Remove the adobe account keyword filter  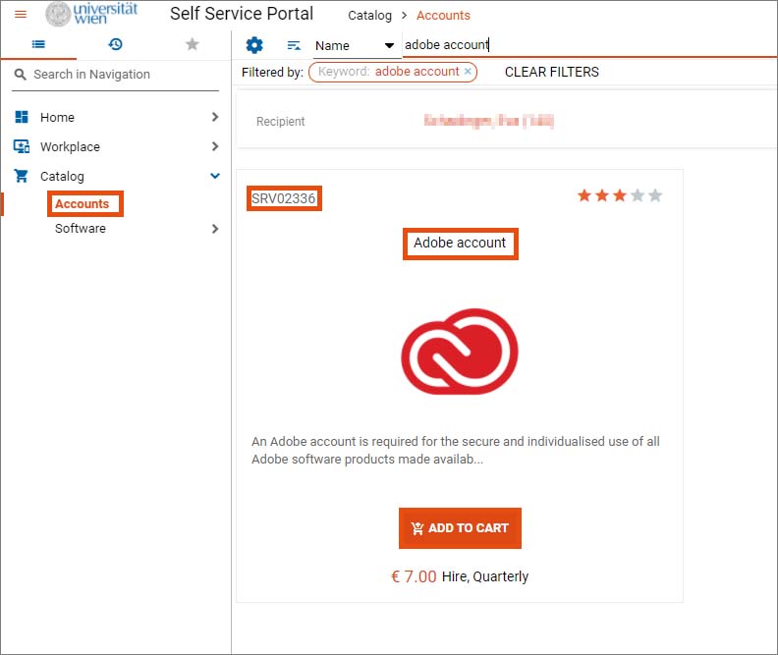[468, 72]
